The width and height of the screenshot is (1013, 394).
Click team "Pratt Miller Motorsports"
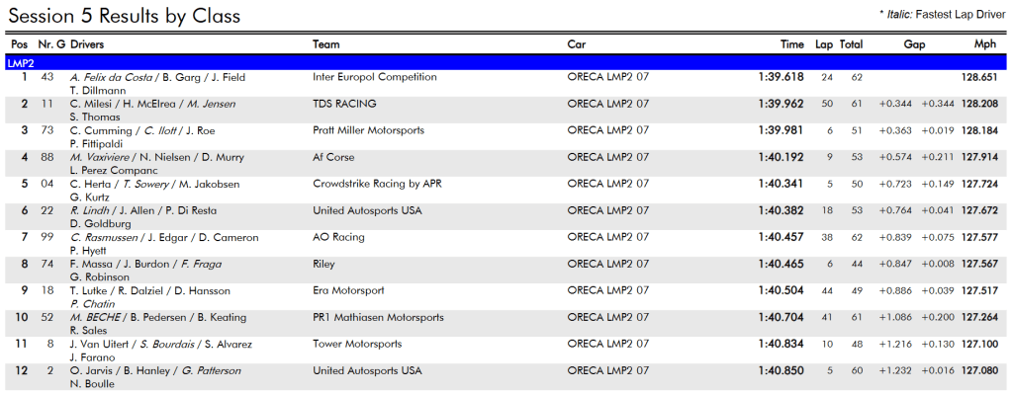click(x=368, y=130)
